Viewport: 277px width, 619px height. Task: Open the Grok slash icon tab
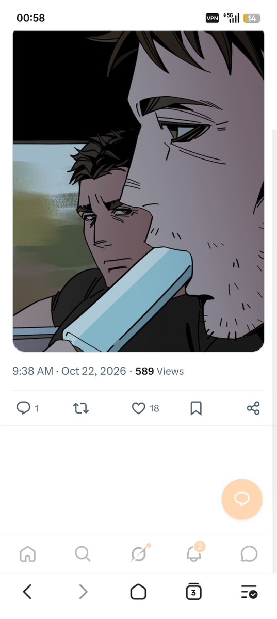click(x=139, y=553)
